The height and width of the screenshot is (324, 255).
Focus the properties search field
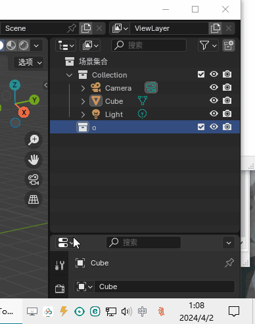click(x=143, y=243)
